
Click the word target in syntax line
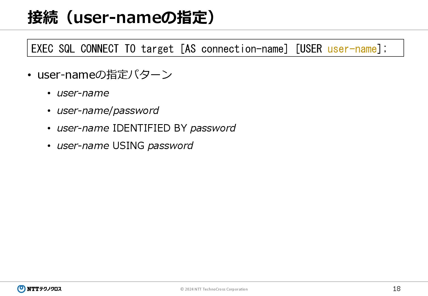(x=157, y=49)
